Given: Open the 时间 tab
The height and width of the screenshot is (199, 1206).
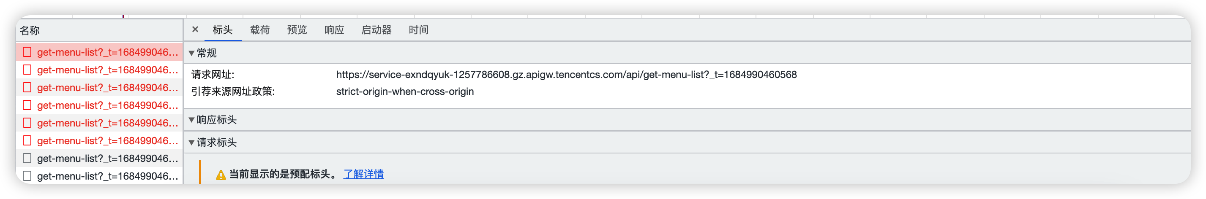Looking at the screenshot, I should (x=418, y=30).
